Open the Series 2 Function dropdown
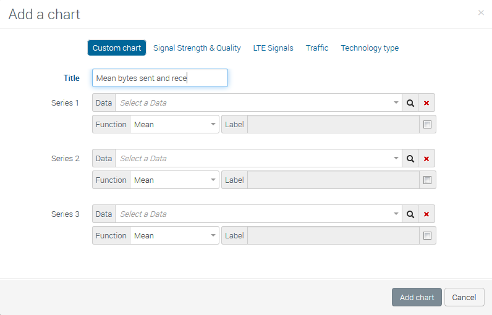 [174, 180]
